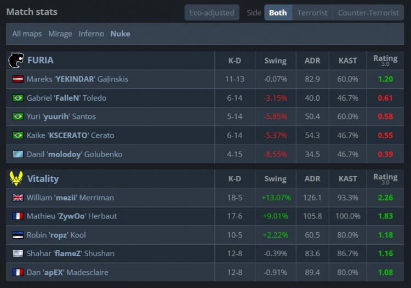Click the Kazakhstan flag beside molodoy

(x=18, y=154)
